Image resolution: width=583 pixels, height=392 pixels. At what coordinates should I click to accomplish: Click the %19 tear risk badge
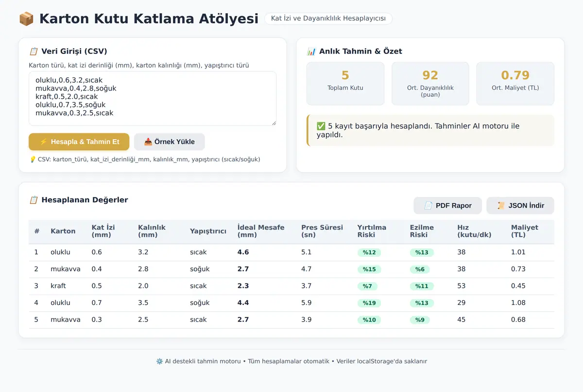tap(369, 303)
